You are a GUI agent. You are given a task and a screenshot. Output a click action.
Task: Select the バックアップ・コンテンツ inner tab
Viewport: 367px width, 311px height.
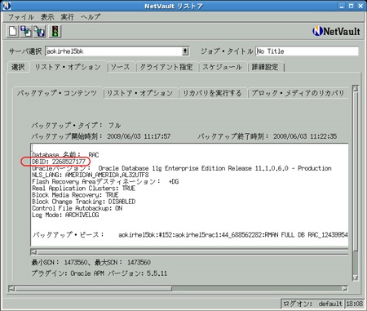coord(56,93)
